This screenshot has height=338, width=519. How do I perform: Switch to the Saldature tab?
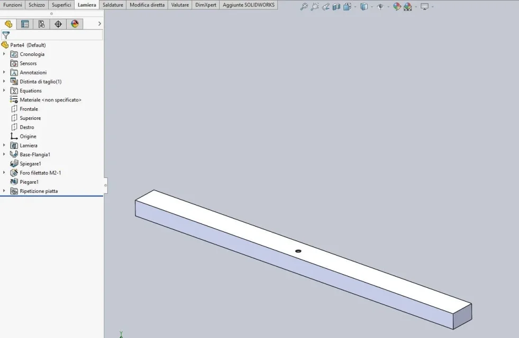(113, 5)
